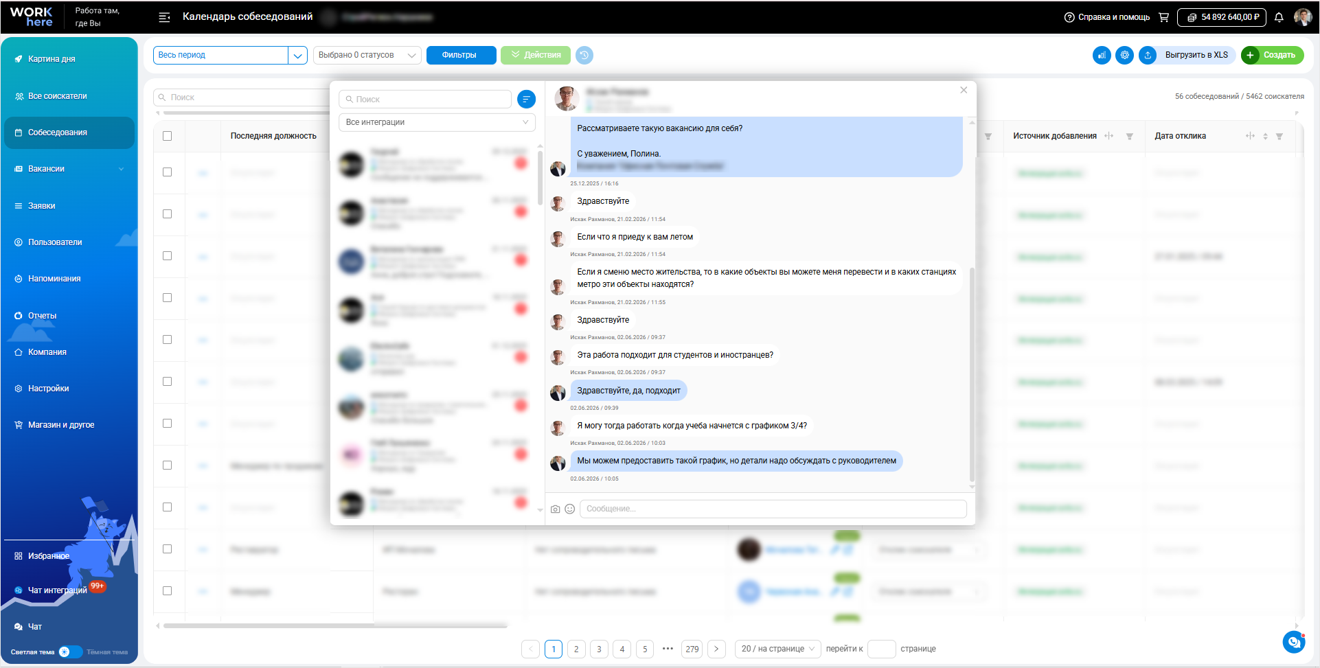Image resolution: width=1320 pixels, height=668 pixels.
Task: Attach photo via camera icon in chat
Action: click(555, 509)
